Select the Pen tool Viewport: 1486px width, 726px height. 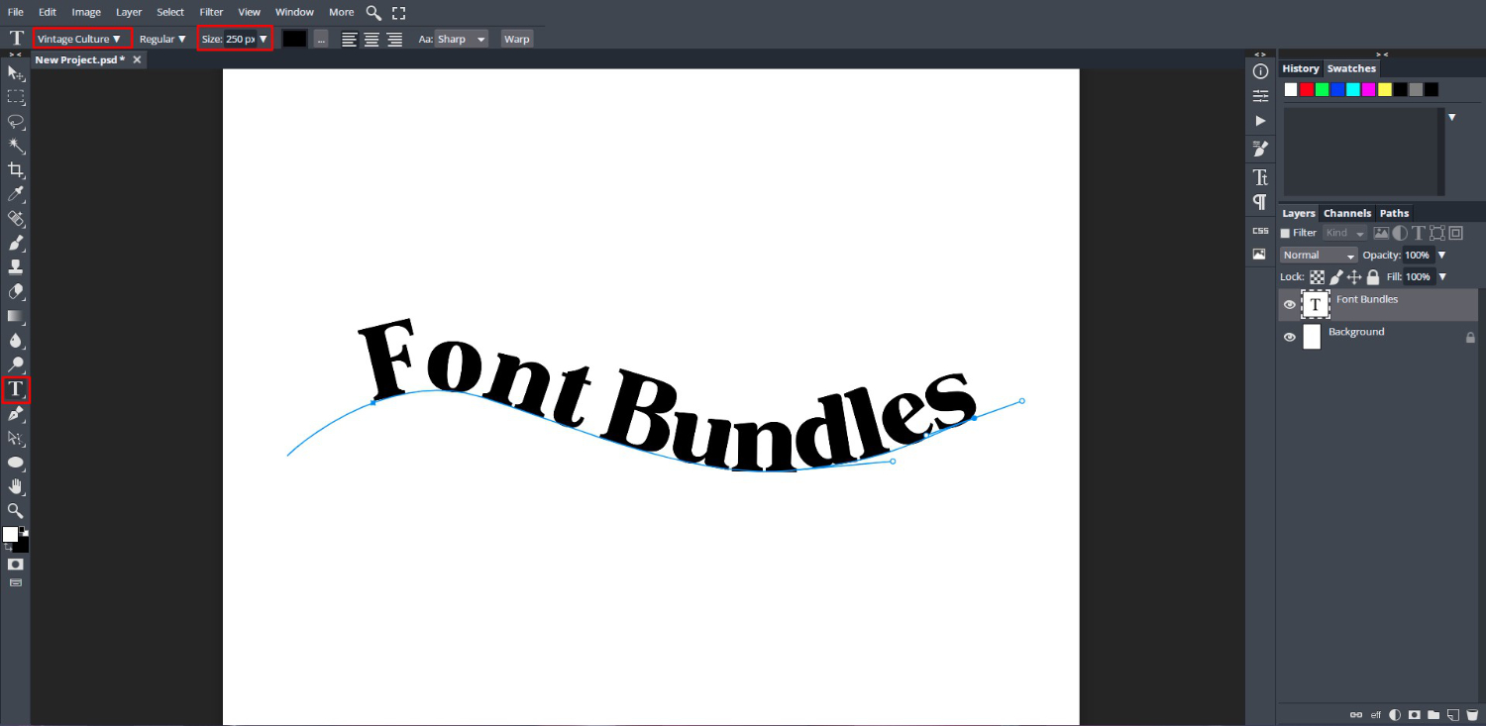[16, 413]
